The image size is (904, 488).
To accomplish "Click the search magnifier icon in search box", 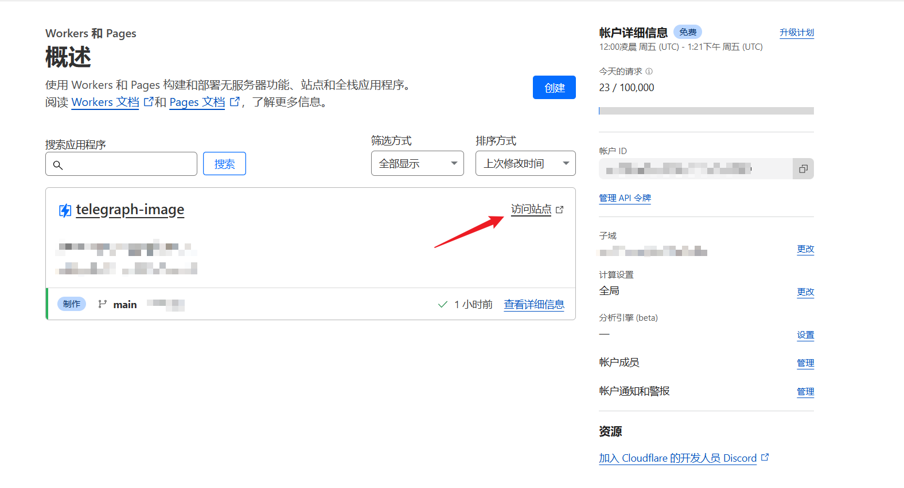I will (58, 165).
